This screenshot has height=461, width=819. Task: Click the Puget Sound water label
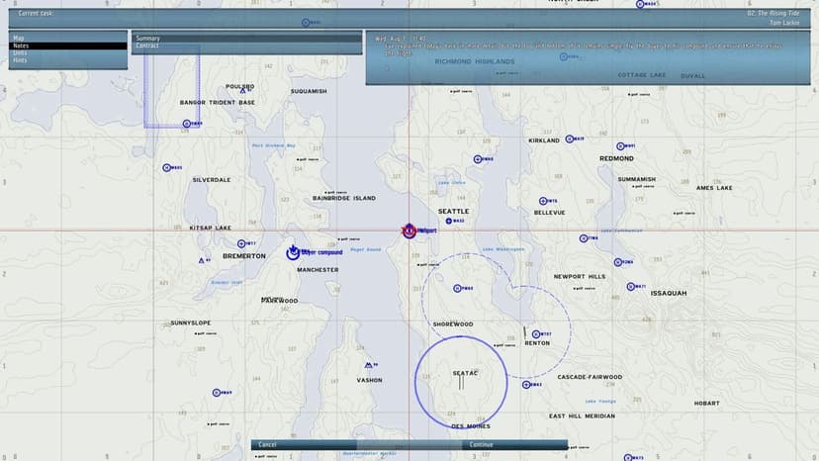pyautogui.click(x=366, y=250)
